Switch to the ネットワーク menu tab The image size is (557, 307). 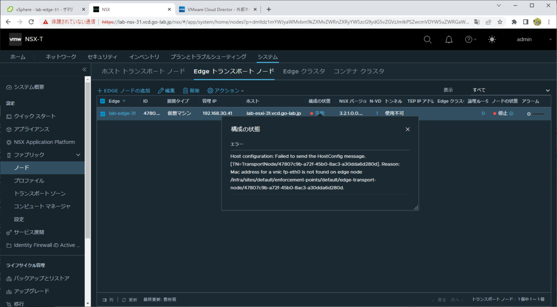tap(61, 57)
